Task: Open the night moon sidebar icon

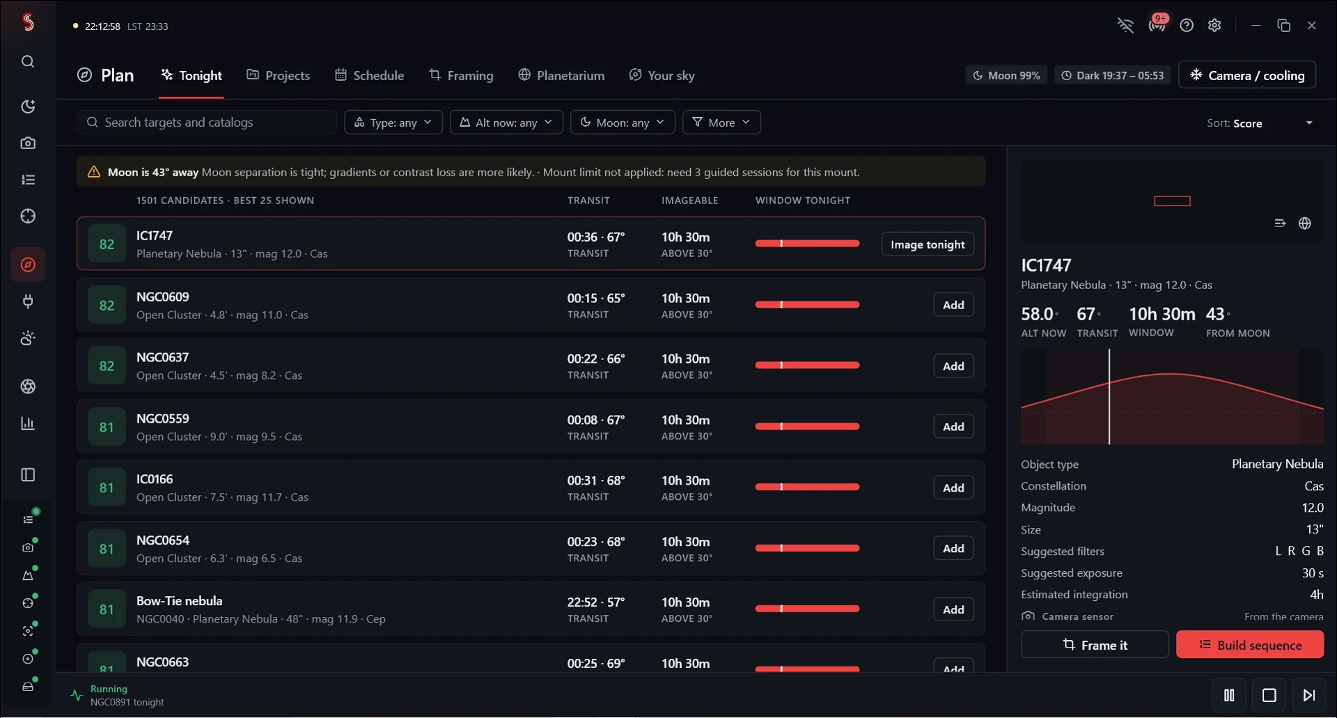Action: 28,107
